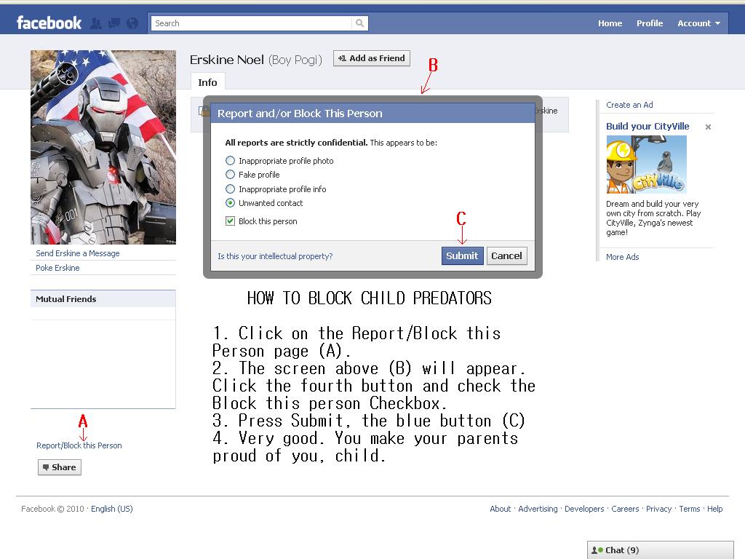Viewport: 745px width, 559px height.
Task: Select Inappropriate profile photo option
Action: (x=231, y=161)
